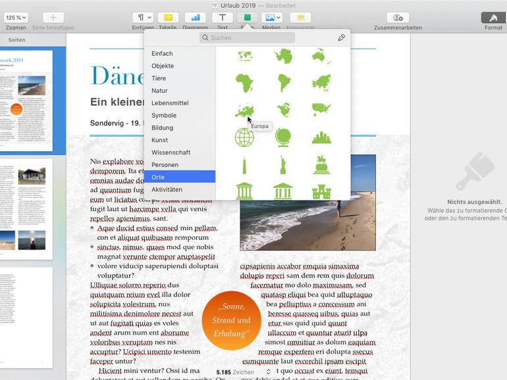
Task: Insert the middle columned temple shape
Action: coord(283,191)
